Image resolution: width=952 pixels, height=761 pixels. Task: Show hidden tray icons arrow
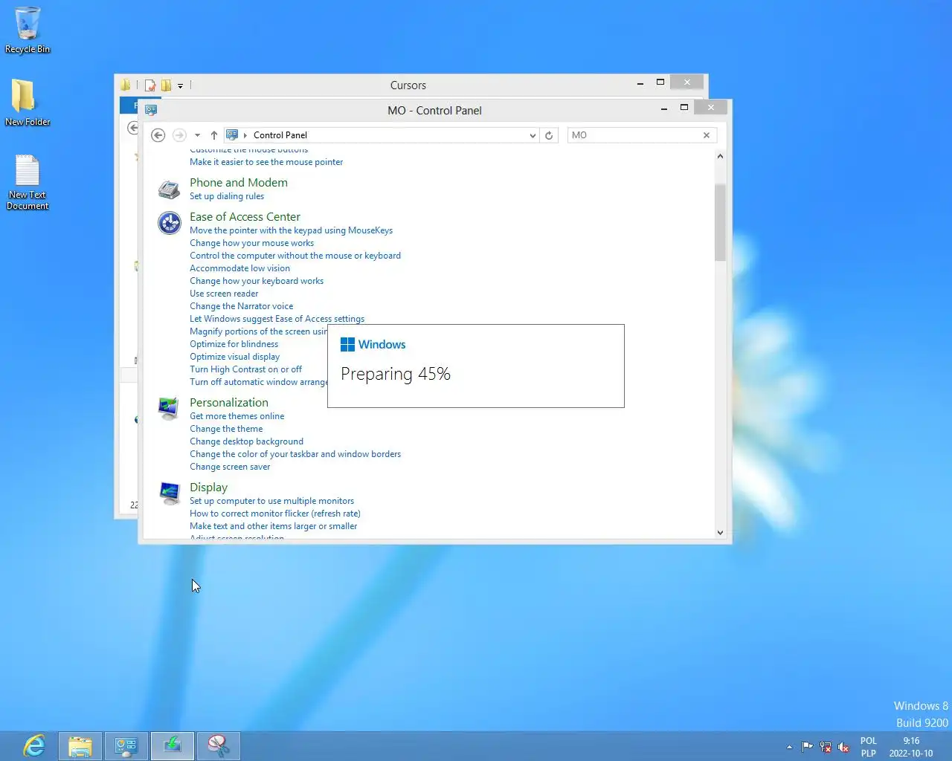tap(789, 747)
